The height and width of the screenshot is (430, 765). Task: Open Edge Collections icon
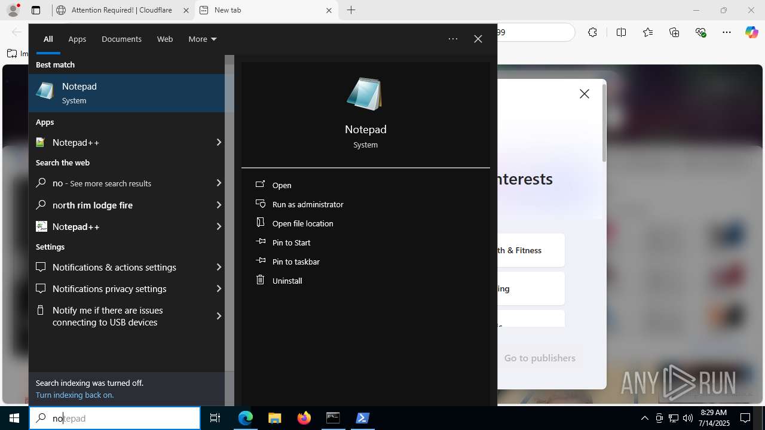point(674,32)
